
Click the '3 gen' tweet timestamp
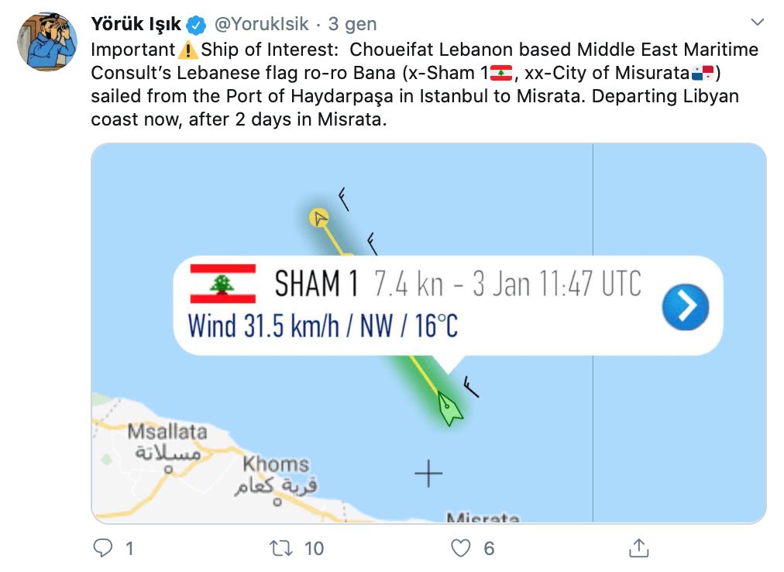point(352,24)
